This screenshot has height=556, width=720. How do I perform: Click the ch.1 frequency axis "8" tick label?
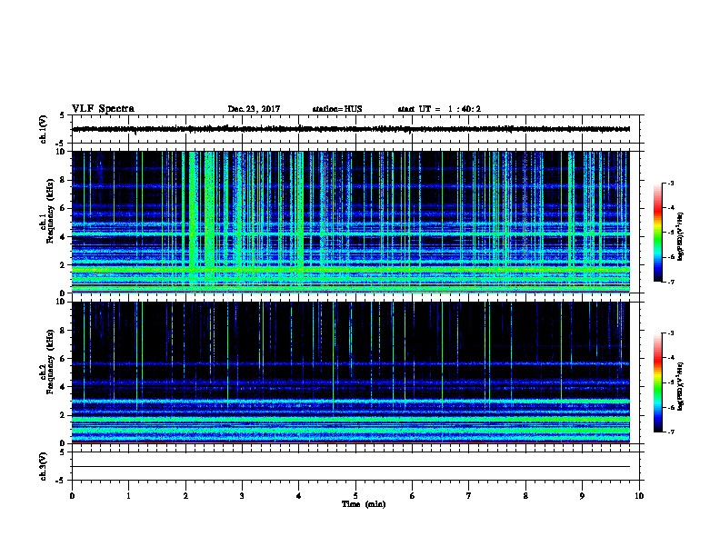(x=63, y=180)
